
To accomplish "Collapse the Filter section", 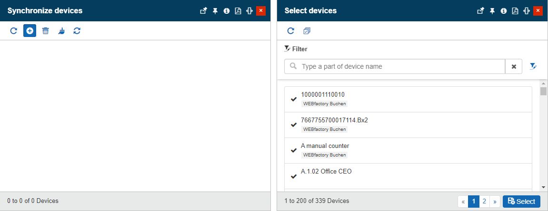I will (x=296, y=49).
